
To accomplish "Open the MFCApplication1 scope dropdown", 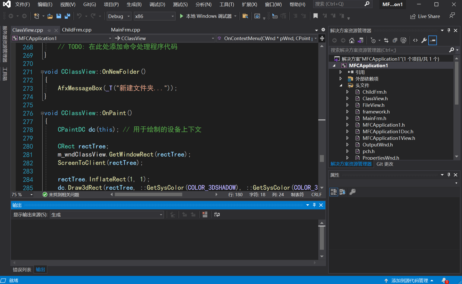I will click(x=62, y=38).
